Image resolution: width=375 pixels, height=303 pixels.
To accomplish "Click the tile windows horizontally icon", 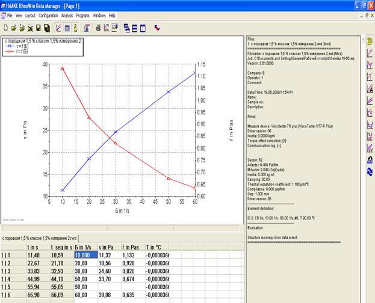I will (135, 28).
